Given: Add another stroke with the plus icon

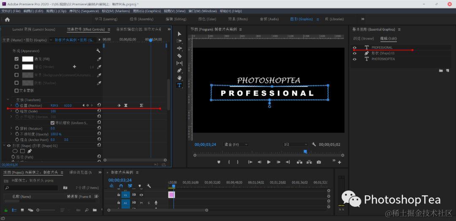Looking at the screenshot, I should pyautogui.click(x=74, y=67).
